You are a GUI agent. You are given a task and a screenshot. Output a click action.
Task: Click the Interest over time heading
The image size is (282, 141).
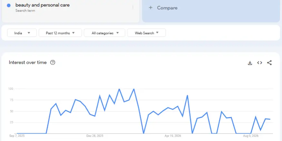point(28,62)
